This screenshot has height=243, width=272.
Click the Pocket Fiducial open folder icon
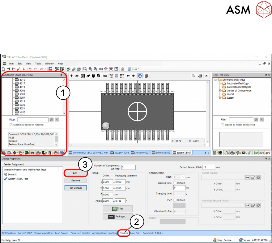tap(253, 178)
